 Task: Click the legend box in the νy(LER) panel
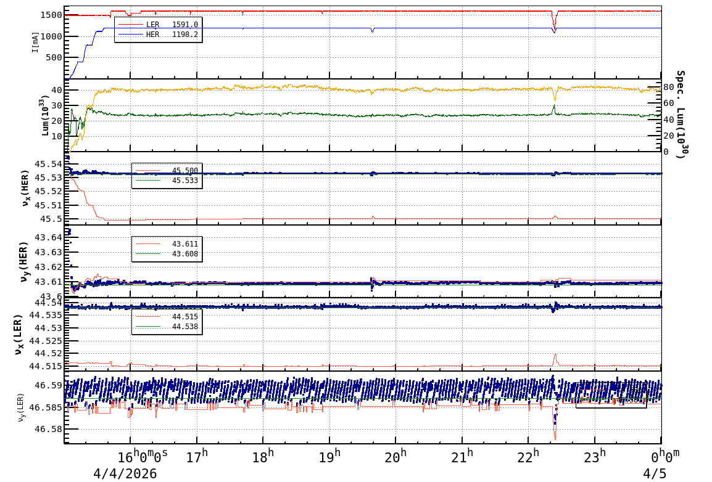tap(611, 394)
